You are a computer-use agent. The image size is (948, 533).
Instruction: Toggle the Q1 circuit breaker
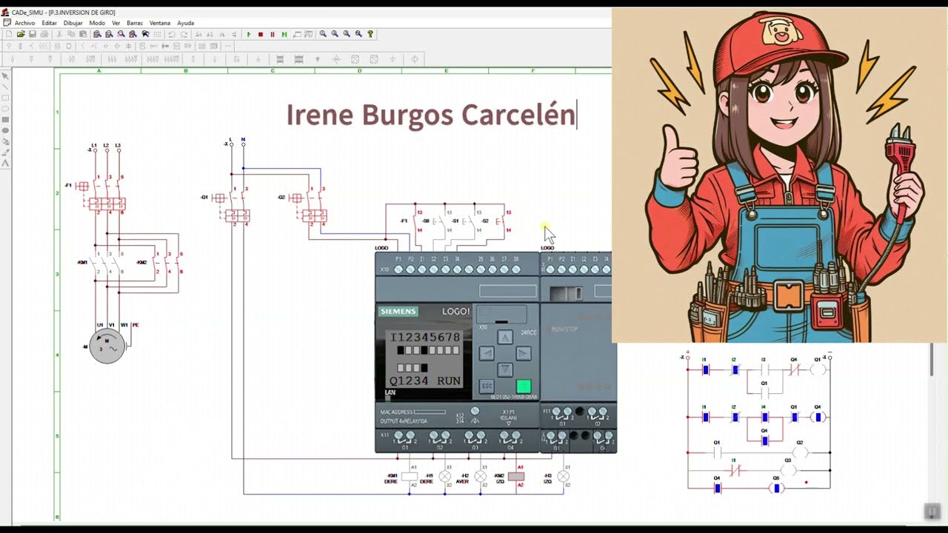[231, 205]
